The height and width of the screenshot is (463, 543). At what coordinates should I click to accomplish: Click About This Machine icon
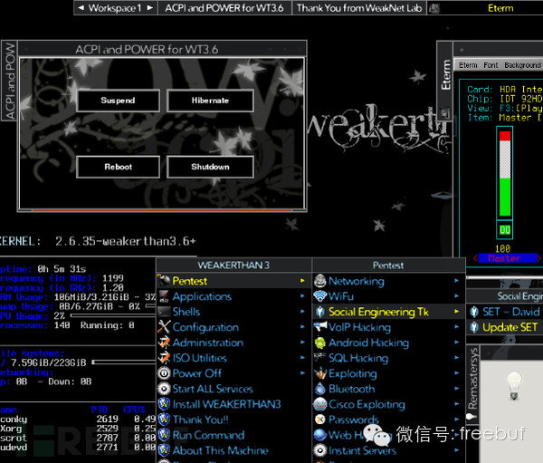point(164,450)
